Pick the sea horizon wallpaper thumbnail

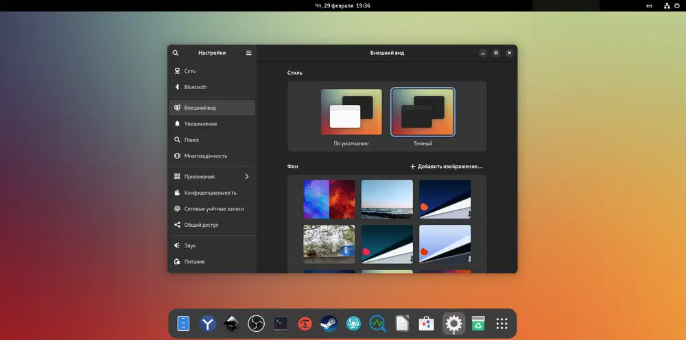click(387, 199)
